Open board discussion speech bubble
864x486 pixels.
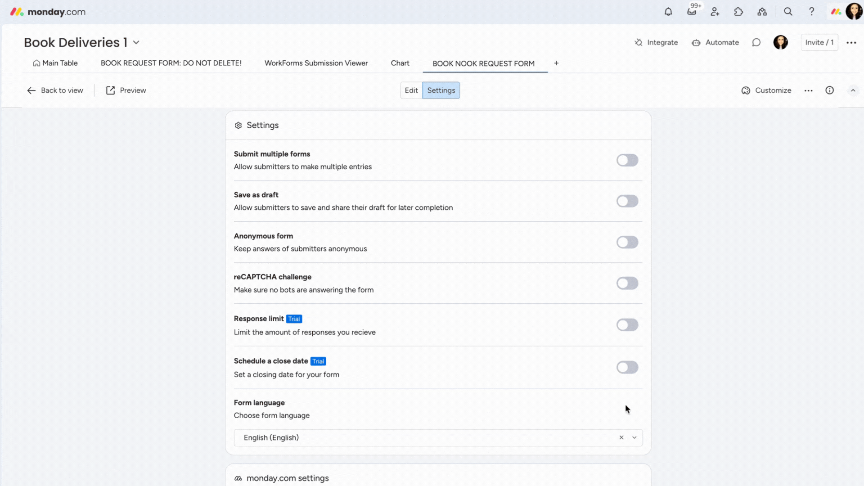[756, 42]
